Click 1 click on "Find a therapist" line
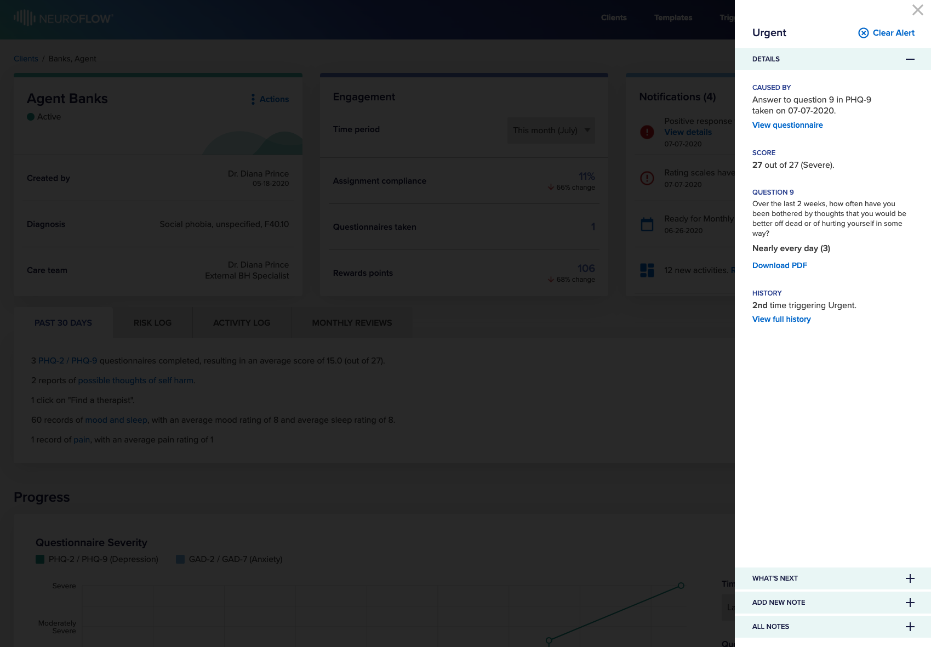This screenshot has width=931, height=647. [x=83, y=400]
